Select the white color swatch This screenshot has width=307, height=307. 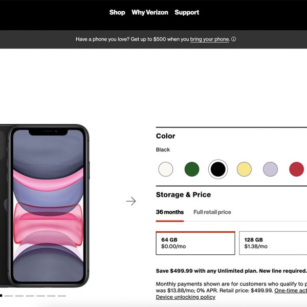point(166,169)
